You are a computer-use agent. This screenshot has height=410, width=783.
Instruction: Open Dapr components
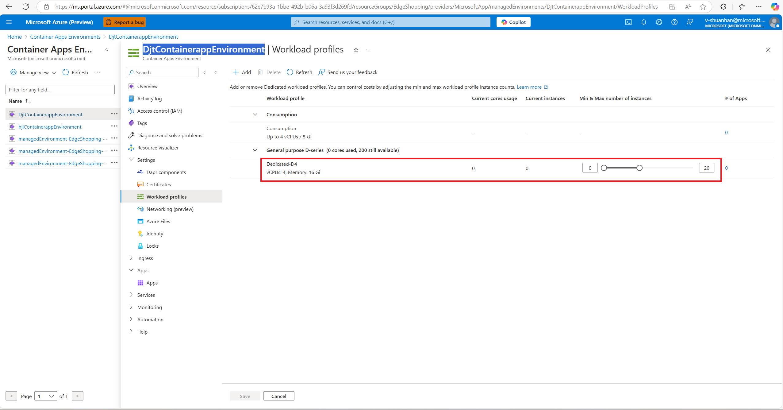point(166,172)
